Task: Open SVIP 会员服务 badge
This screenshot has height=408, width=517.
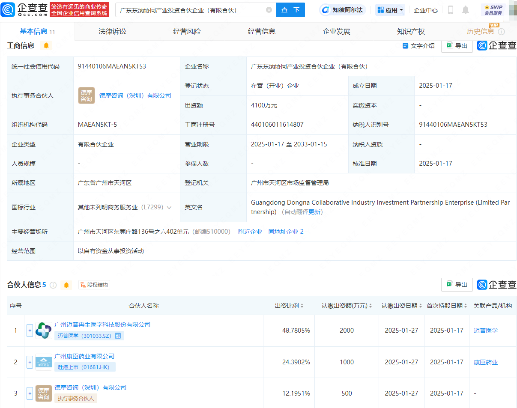Action: pyautogui.click(x=493, y=10)
